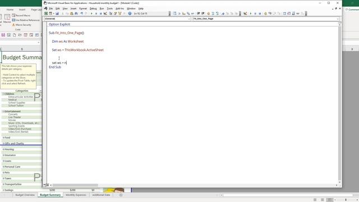Stop the macro with the Reset icon
359x202 pixels.
(x=100, y=13)
